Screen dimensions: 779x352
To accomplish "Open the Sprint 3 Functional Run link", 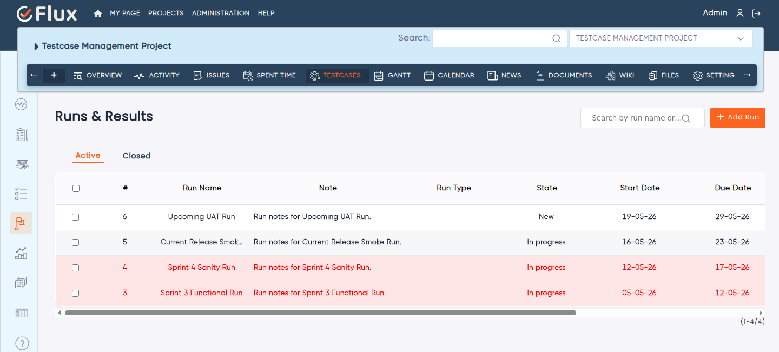I will point(201,293).
